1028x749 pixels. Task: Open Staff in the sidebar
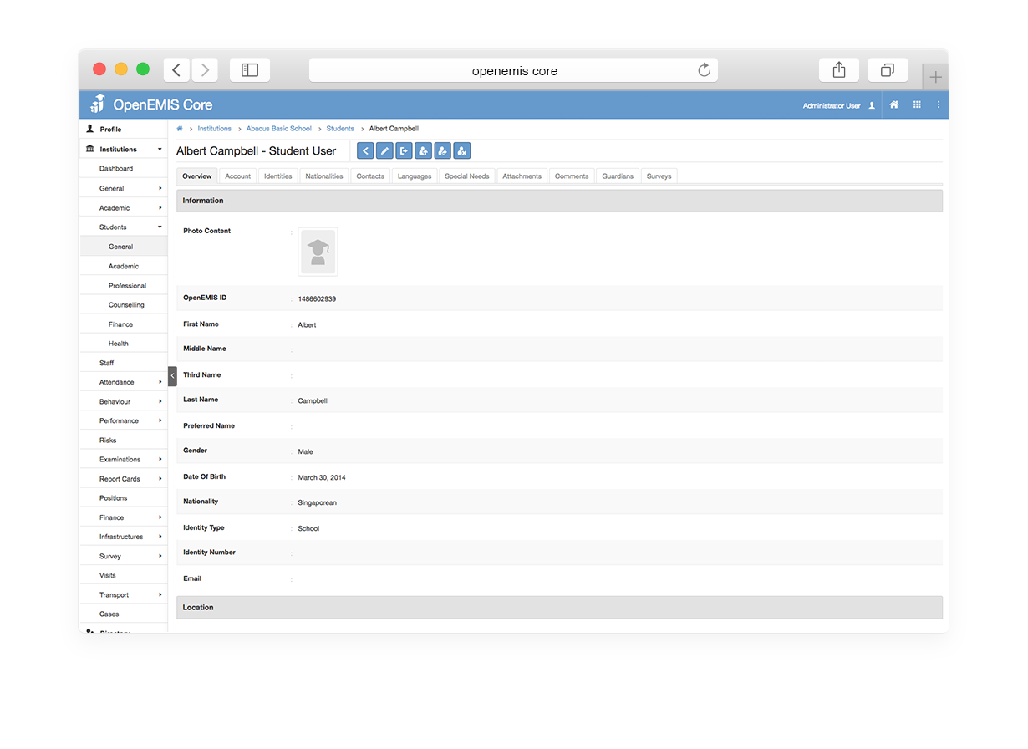tap(107, 363)
